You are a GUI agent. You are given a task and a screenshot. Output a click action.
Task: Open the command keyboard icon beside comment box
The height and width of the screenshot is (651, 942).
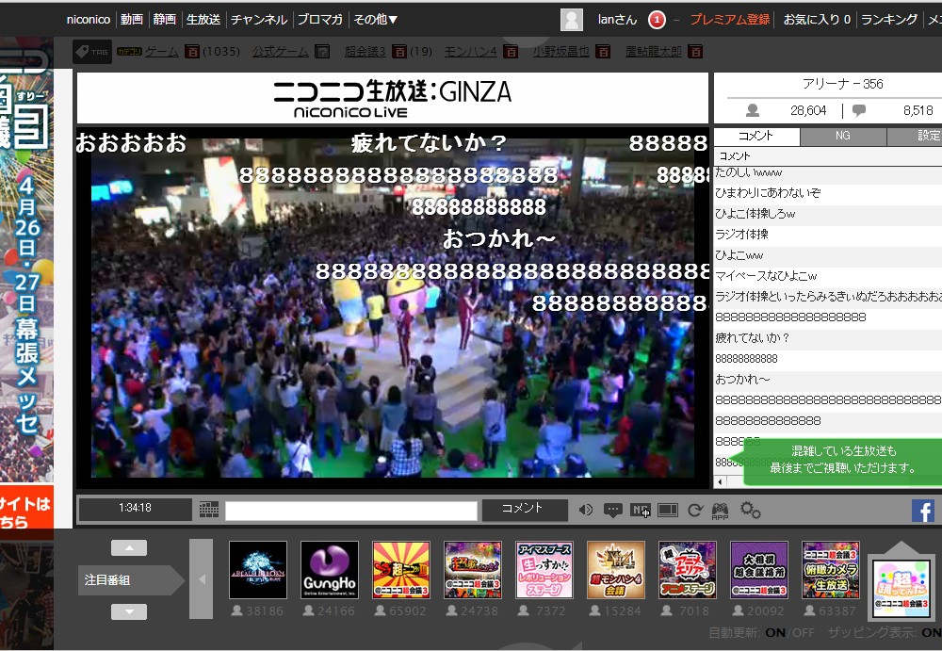pyautogui.click(x=209, y=511)
